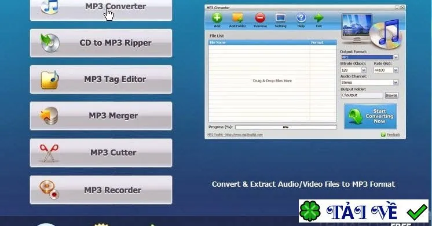Close the MP3 Converter window
The width and height of the screenshot is (432, 226).
(402, 8)
